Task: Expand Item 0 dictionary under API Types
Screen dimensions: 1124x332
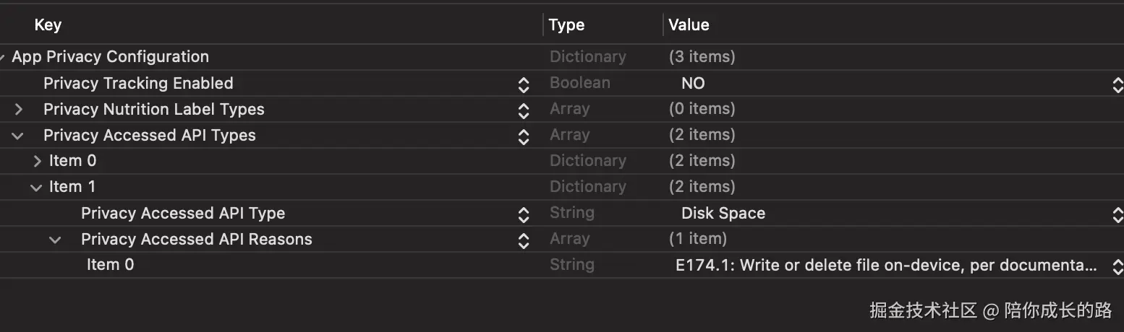Action: [x=38, y=161]
